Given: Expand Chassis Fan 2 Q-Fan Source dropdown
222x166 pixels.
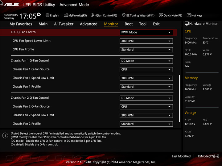Looking at the screenshot, I should click(146, 107).
